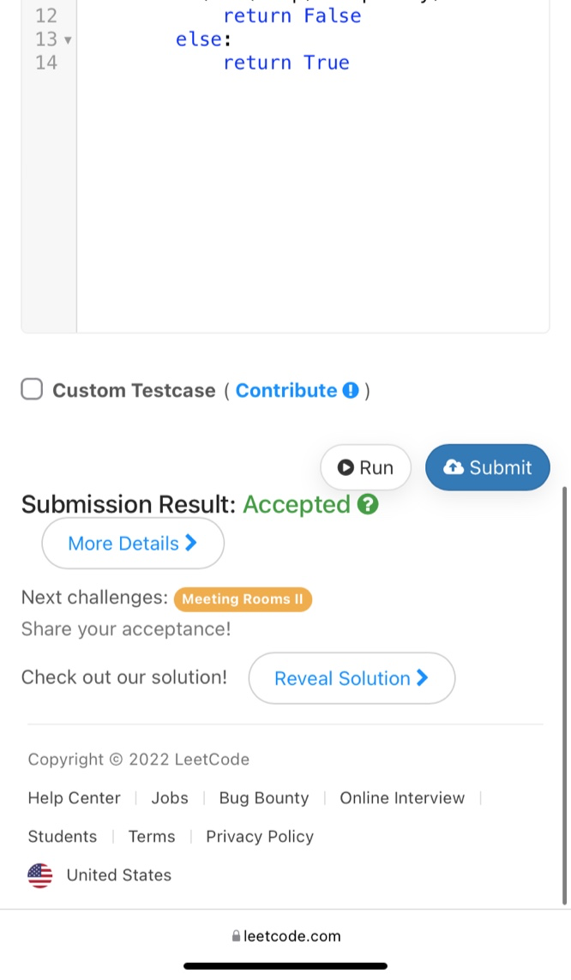Click blue info icon beside Contribute
Viewport: 571px width, 980px height.
click(350, 391)
